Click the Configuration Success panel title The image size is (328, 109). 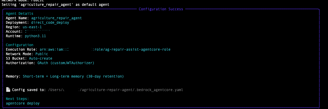161,9
